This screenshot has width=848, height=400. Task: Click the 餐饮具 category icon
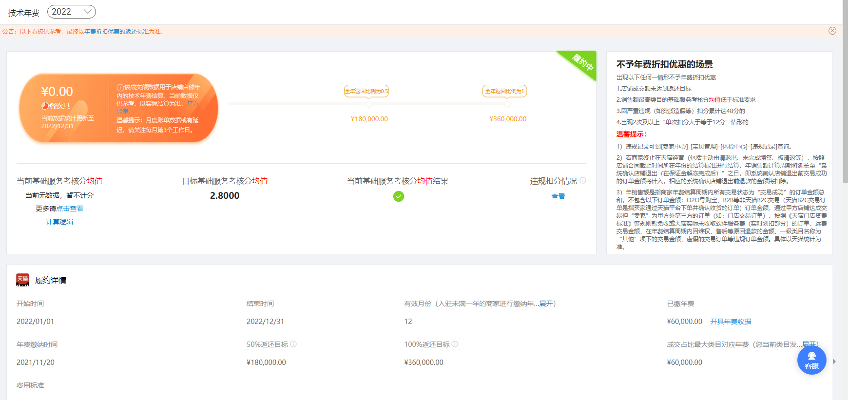click(x=45, y=106)
